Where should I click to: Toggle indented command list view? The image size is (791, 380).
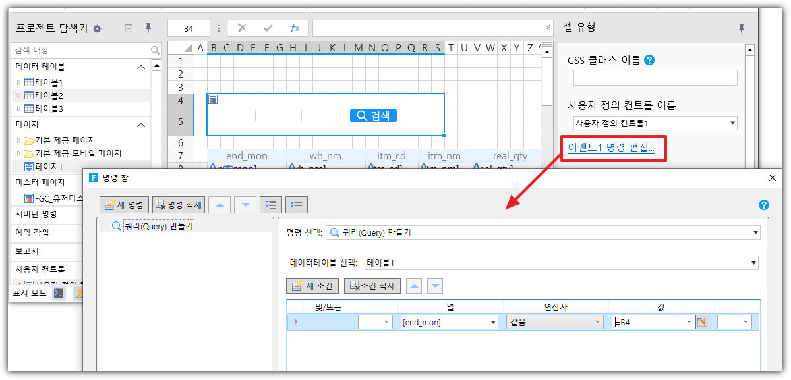coord(270,205)
